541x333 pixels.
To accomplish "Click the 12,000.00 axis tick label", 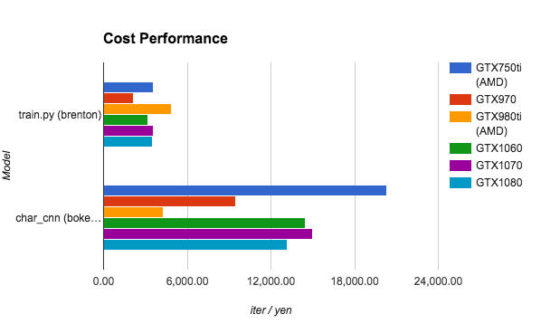I will tap(270, 281).
